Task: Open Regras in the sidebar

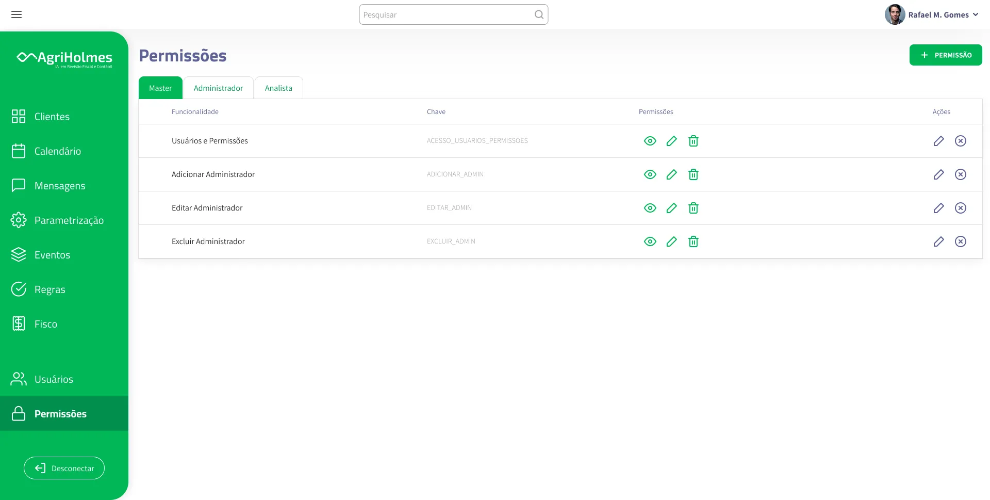Action: [64, 289]
